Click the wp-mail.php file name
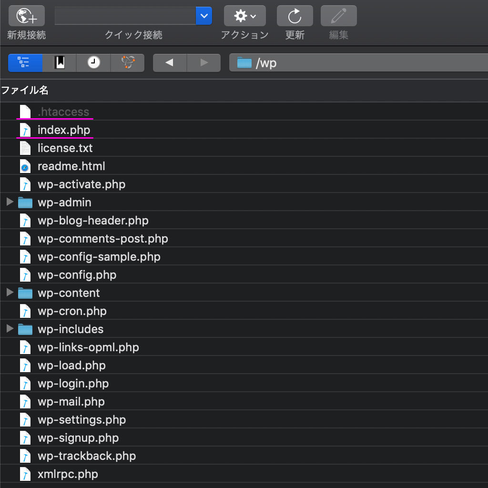 coord(71,401)
